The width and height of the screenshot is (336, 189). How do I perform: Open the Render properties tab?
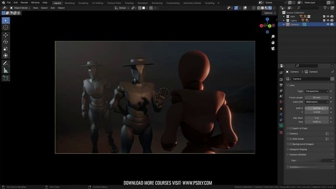tap(281, 79)
